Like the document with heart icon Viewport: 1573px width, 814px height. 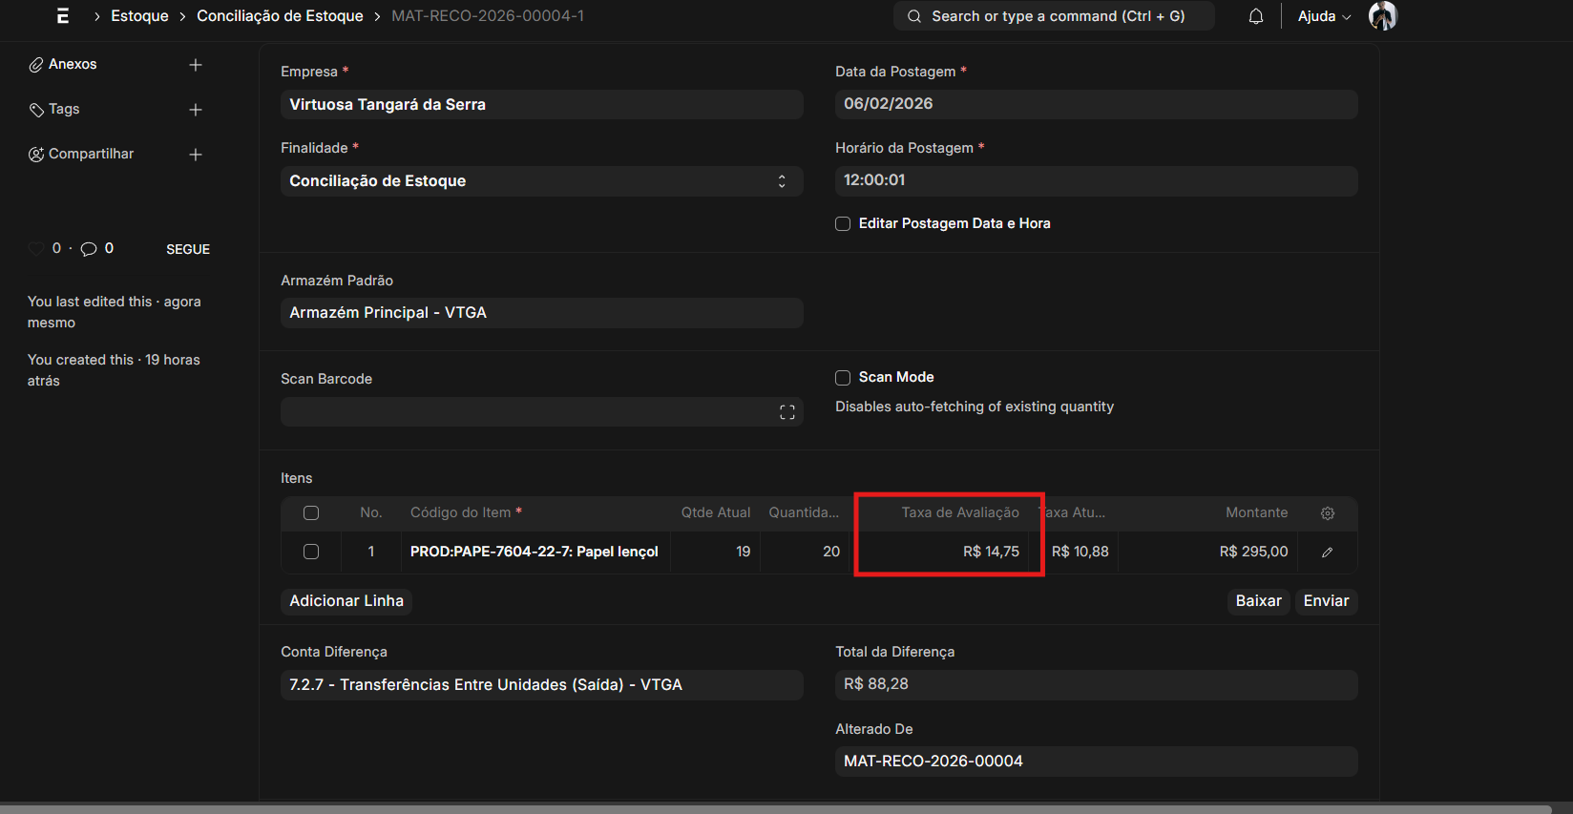coord(36,249)
